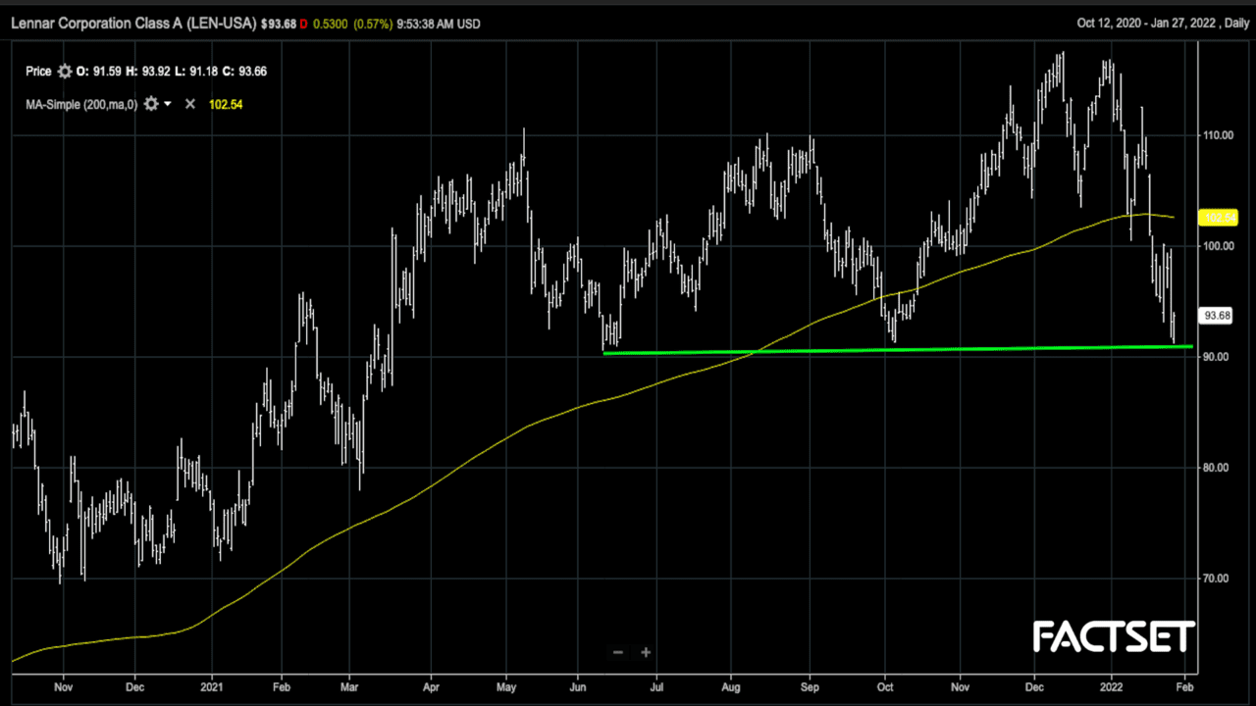Click the 110.00 price axis label

coord(1218,135)
